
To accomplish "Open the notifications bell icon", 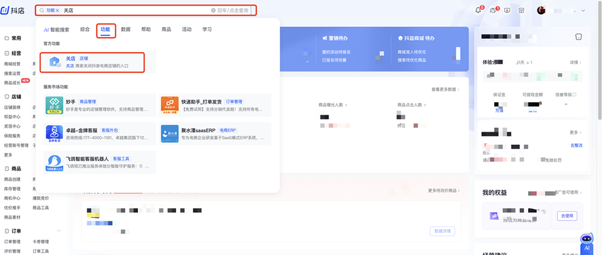I will pos(478,10).
